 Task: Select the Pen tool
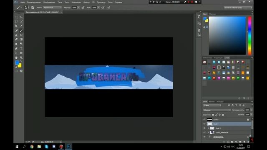16,48
